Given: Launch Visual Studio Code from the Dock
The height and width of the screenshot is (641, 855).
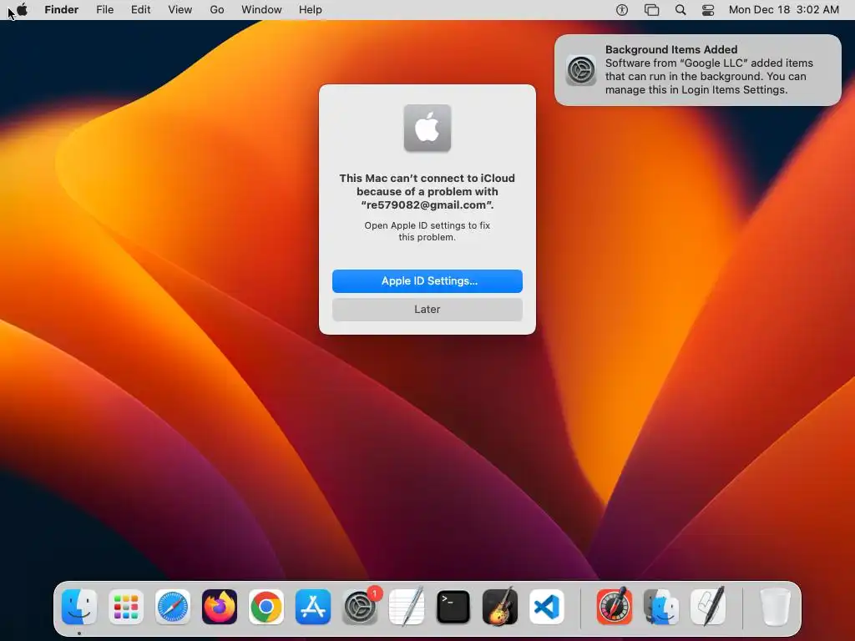Looking at the screenshot, I should click(547, 607).
